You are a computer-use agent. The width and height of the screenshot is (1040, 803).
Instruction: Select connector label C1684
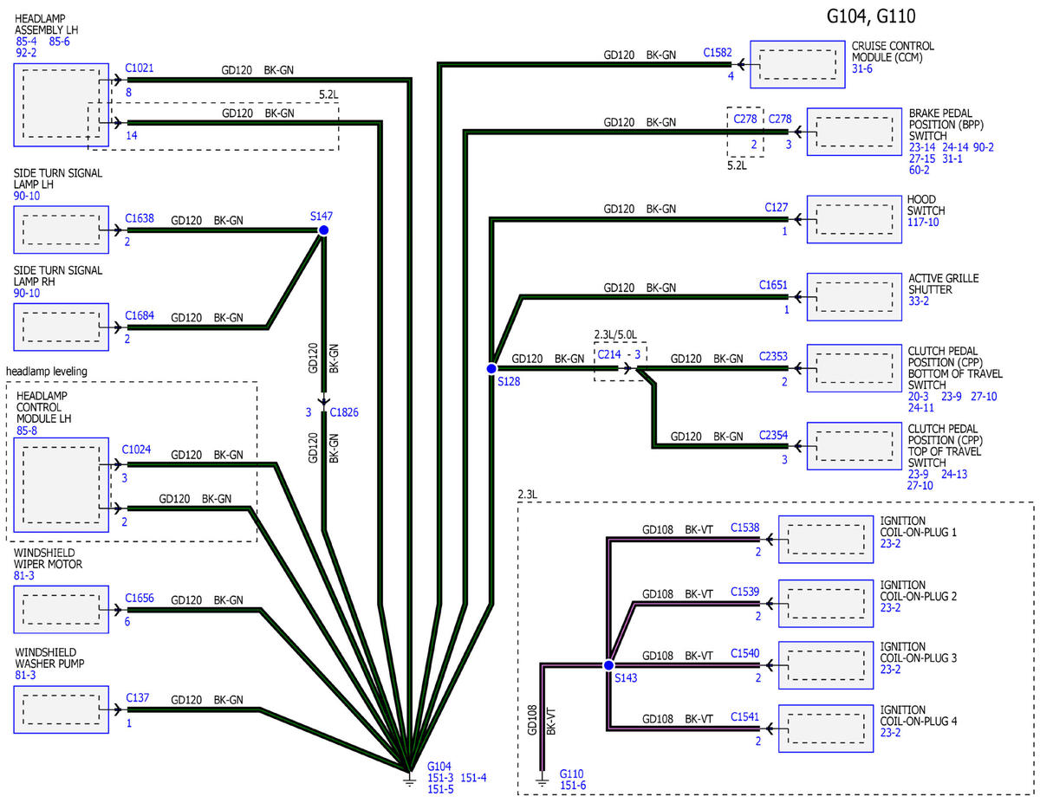point(140,315)
